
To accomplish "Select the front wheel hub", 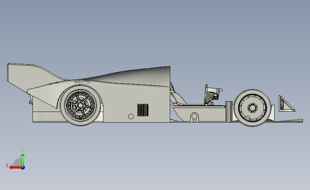I will click(252, 108).
